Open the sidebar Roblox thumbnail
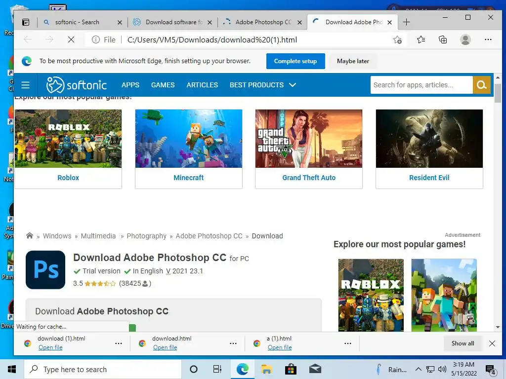506x379 pixels. pyautogui.click(x=371, y=295)
